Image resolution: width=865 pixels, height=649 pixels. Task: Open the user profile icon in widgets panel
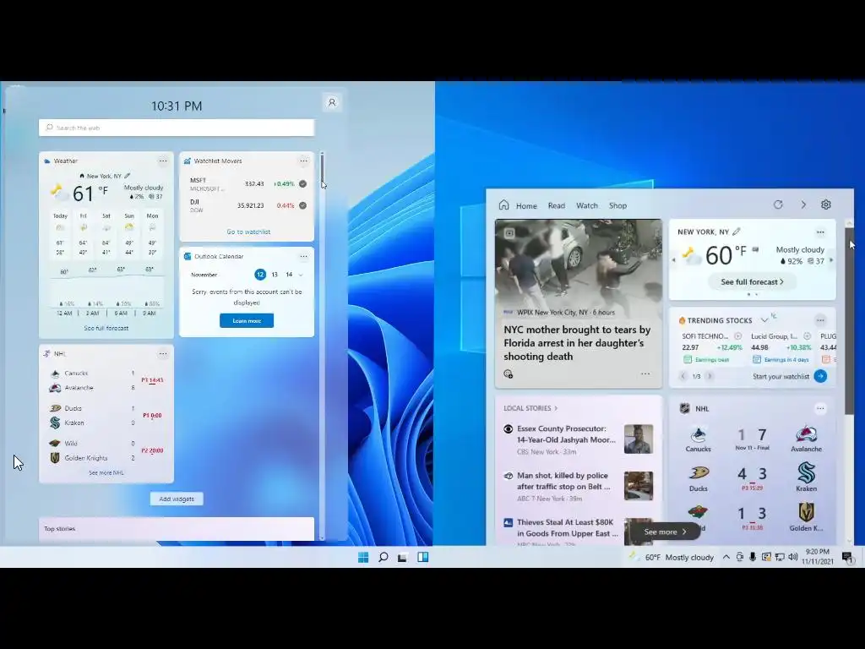tap(331, 102)
